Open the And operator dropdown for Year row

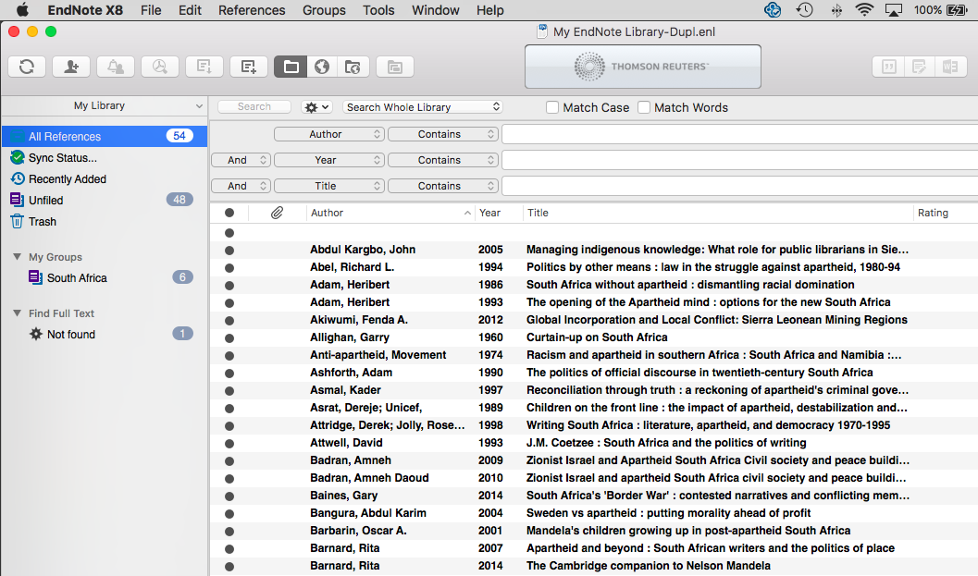click(241, 160)
